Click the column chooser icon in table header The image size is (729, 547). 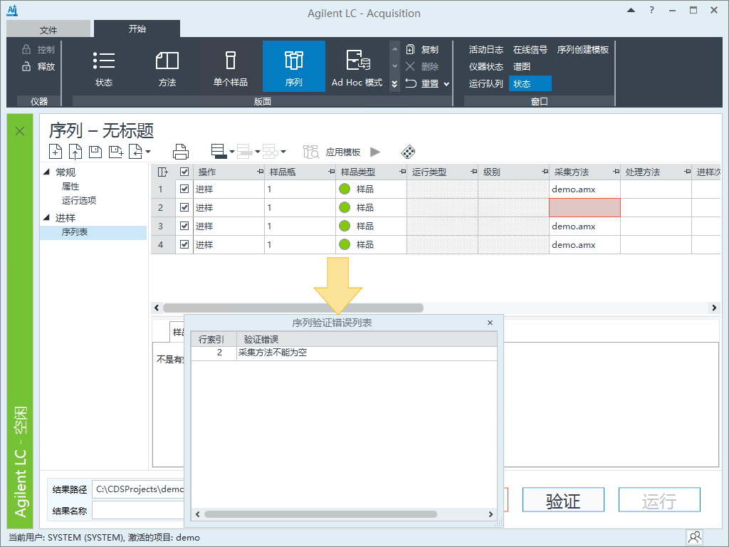tap(163, 172)
